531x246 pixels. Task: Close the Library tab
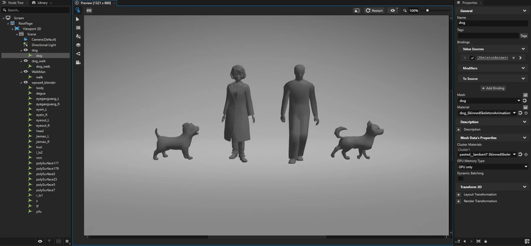[51, 3]
